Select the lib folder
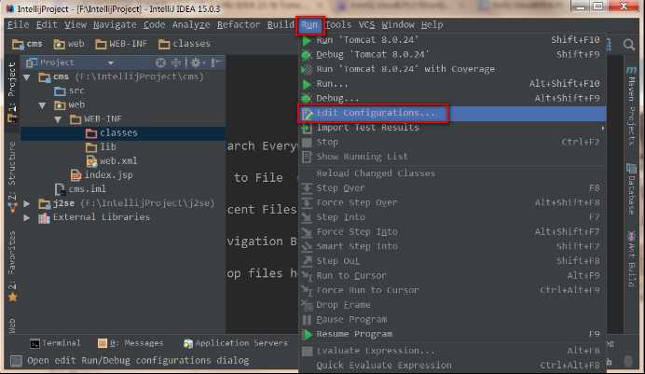Screen dimensions: 645x374 [x=102, y=146]
